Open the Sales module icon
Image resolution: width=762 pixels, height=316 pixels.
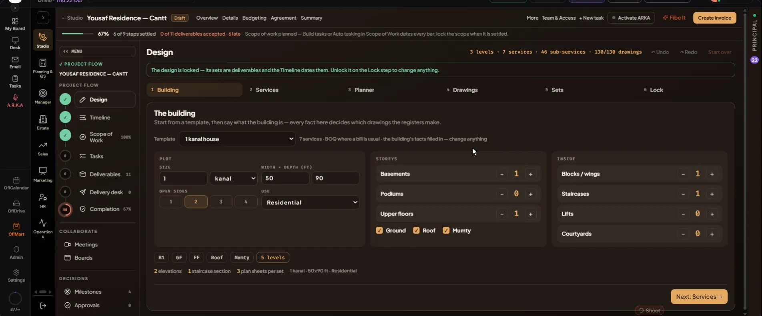(43, 148)
